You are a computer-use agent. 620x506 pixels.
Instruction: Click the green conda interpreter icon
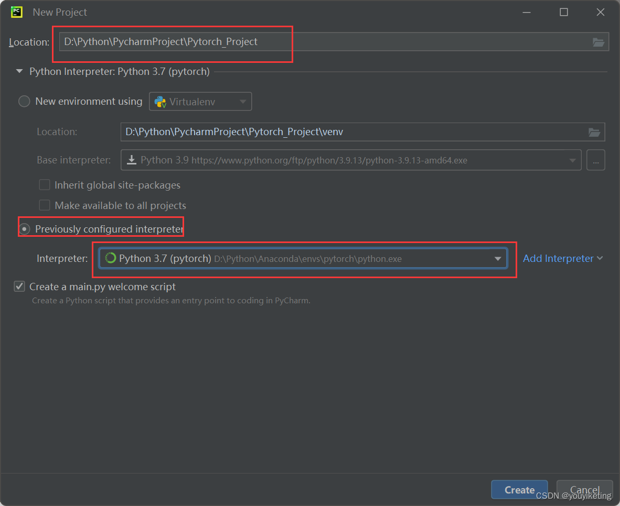pyautogui.click(x=110, y=258)
